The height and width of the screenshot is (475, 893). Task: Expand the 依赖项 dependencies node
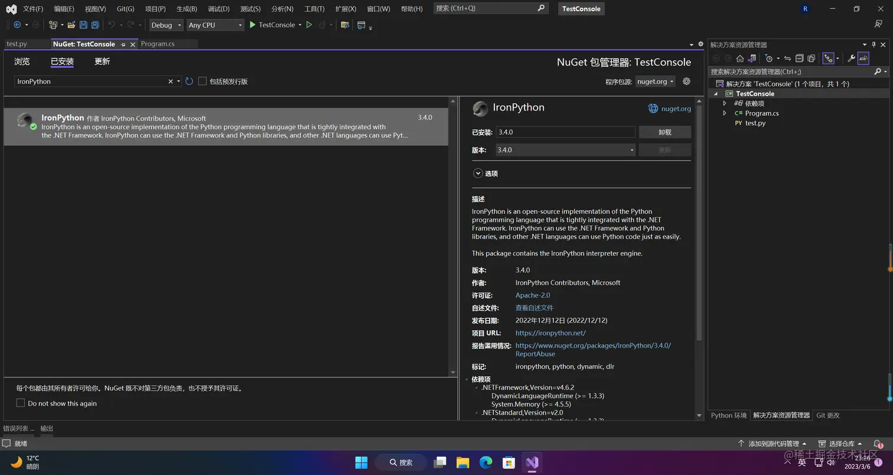click(725, 103)
